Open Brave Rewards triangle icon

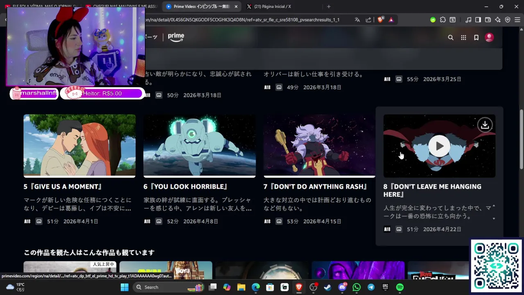coord(391,20)
